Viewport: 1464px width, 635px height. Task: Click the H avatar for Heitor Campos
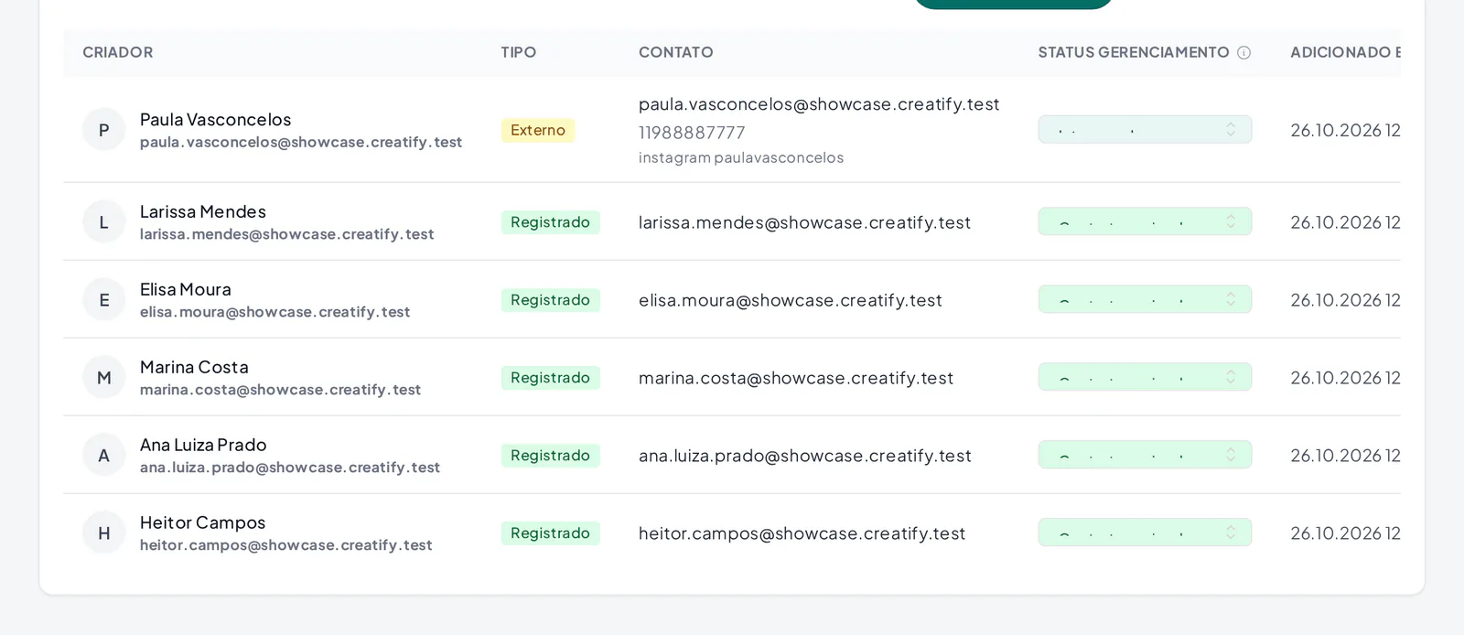tap(104, 533)
